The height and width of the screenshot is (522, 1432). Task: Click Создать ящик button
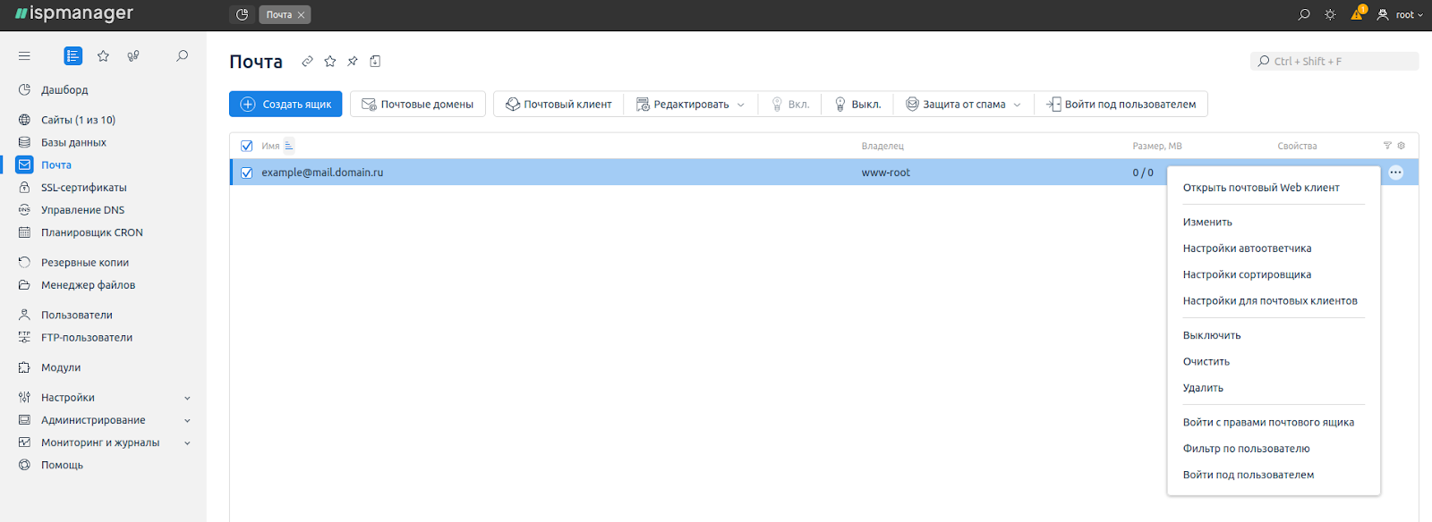click(x=286, y=104)
